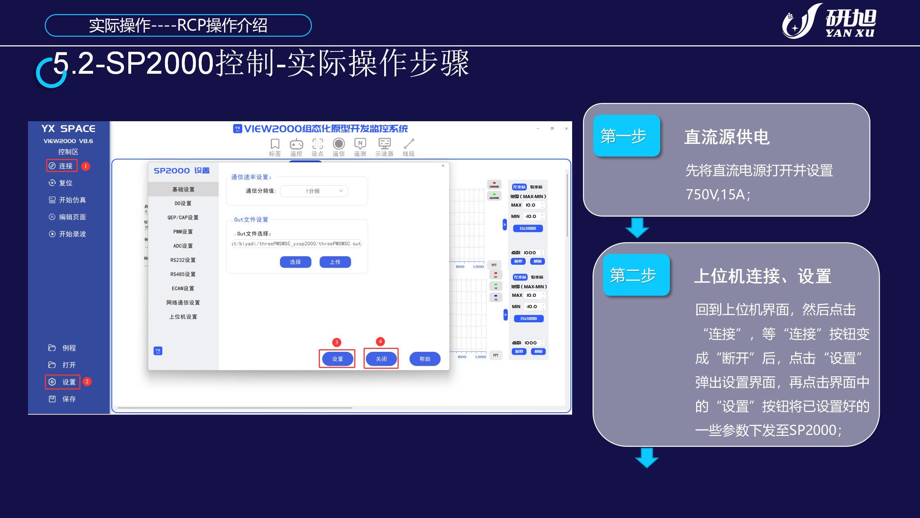Click upper chart 自动缩放 auto-scale button
This screenshot has height=518, width=920.
[x=528, y=228]
